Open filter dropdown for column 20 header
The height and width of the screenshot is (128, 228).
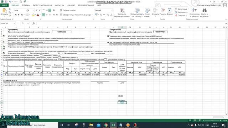pyautogui.click(x=184, y=73)
